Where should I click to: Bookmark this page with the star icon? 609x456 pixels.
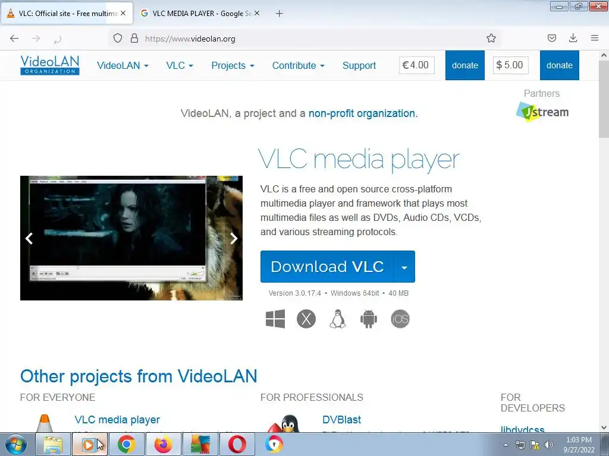(x=491, y=38)
